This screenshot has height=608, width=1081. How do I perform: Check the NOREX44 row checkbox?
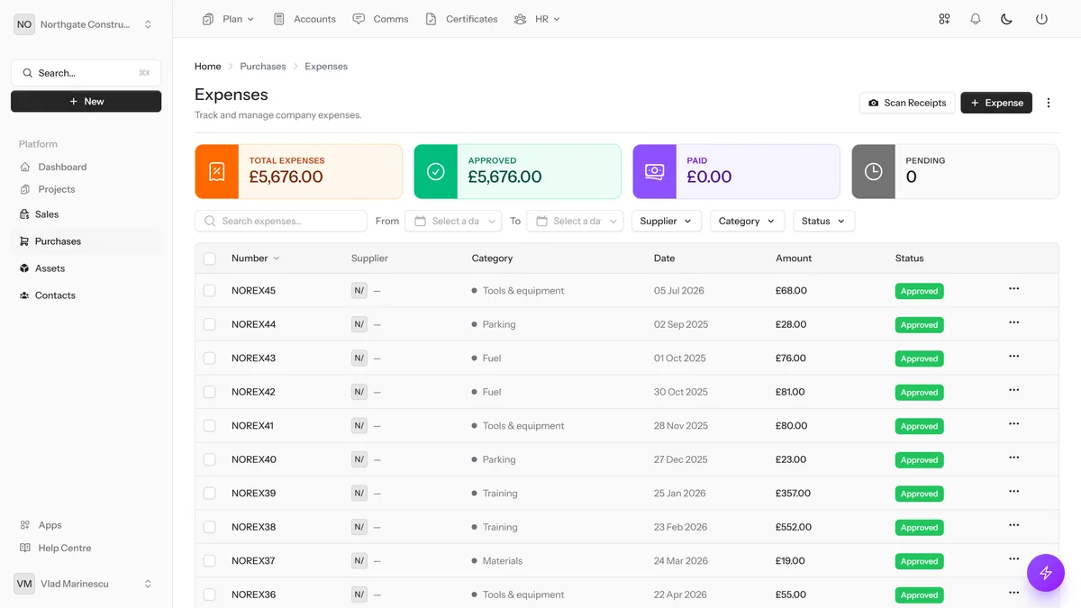210,324
